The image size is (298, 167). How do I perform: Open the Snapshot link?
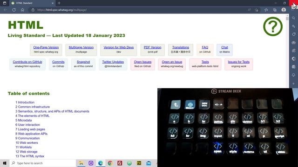click(83, 62)
